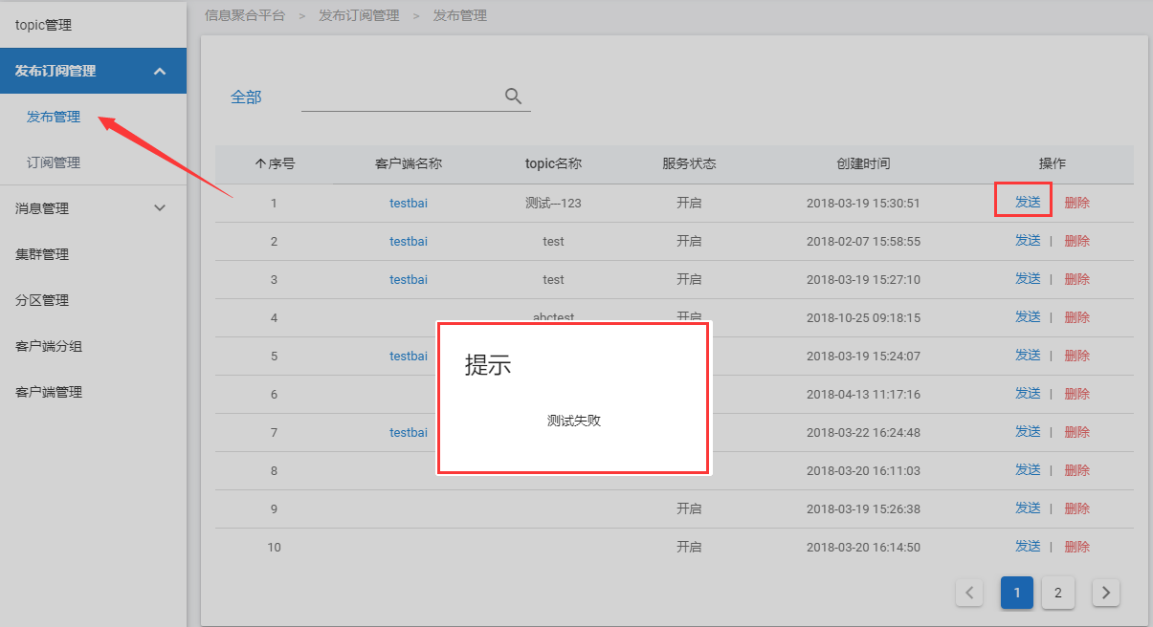This screenshot has height=627, width=1153.
Task: Sort by 序号 column arrow
Action: click(259, 164)
